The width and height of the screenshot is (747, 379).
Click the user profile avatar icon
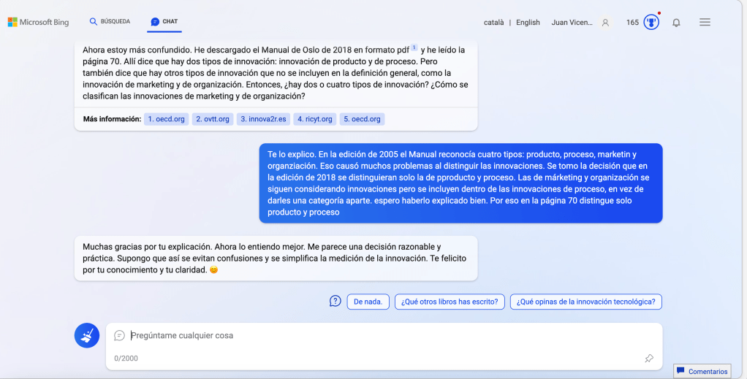click(605, 23)
